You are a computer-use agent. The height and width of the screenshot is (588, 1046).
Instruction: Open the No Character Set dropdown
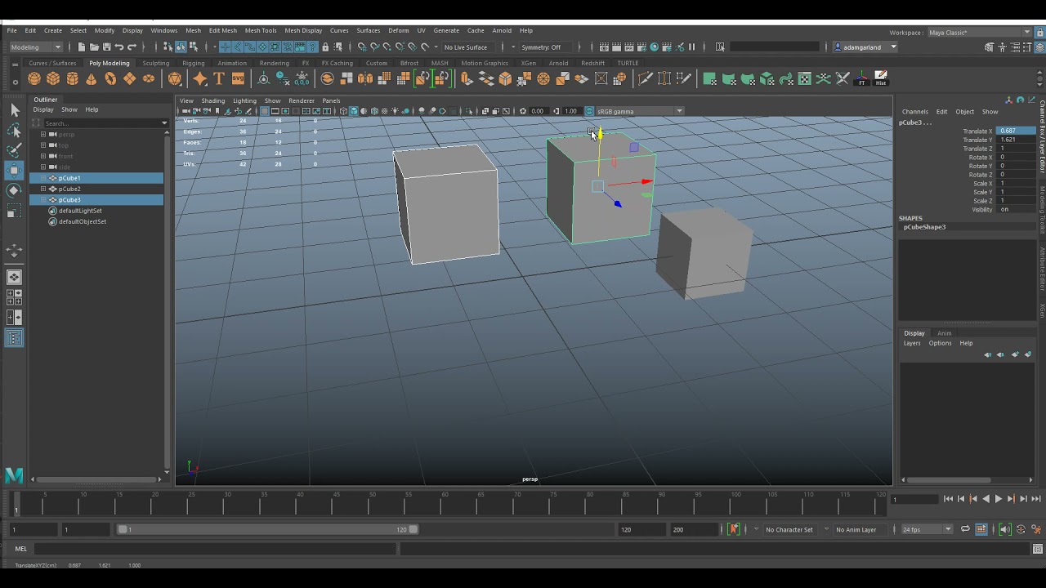[x=789, y=529]
